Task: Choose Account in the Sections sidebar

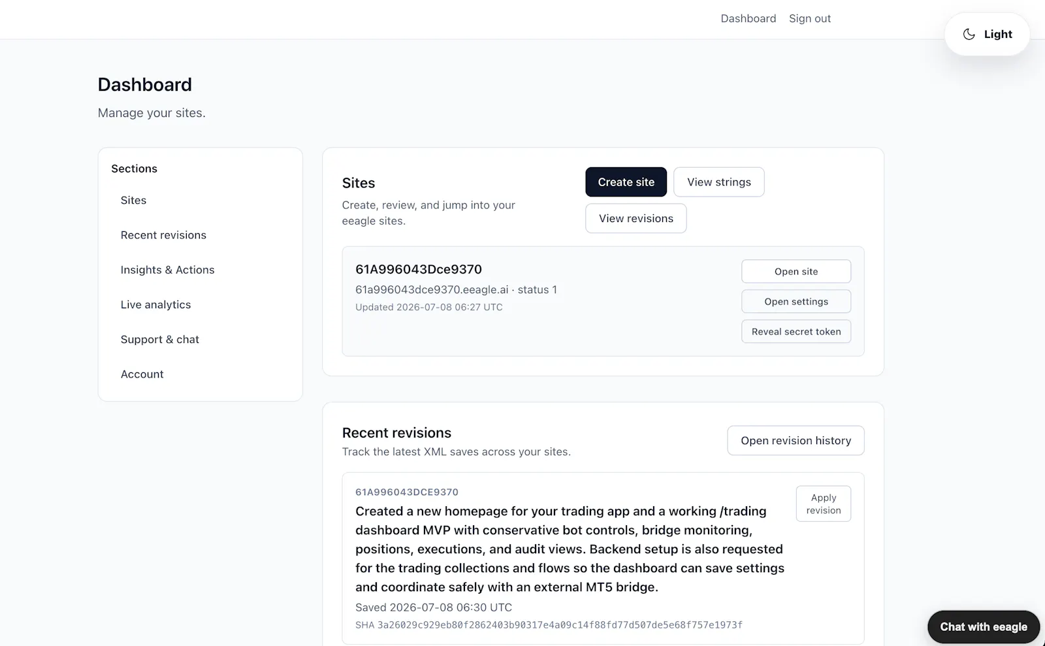Action: pos(142,374)
